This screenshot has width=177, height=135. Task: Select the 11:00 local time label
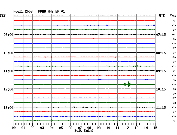[x=8, y=71]
